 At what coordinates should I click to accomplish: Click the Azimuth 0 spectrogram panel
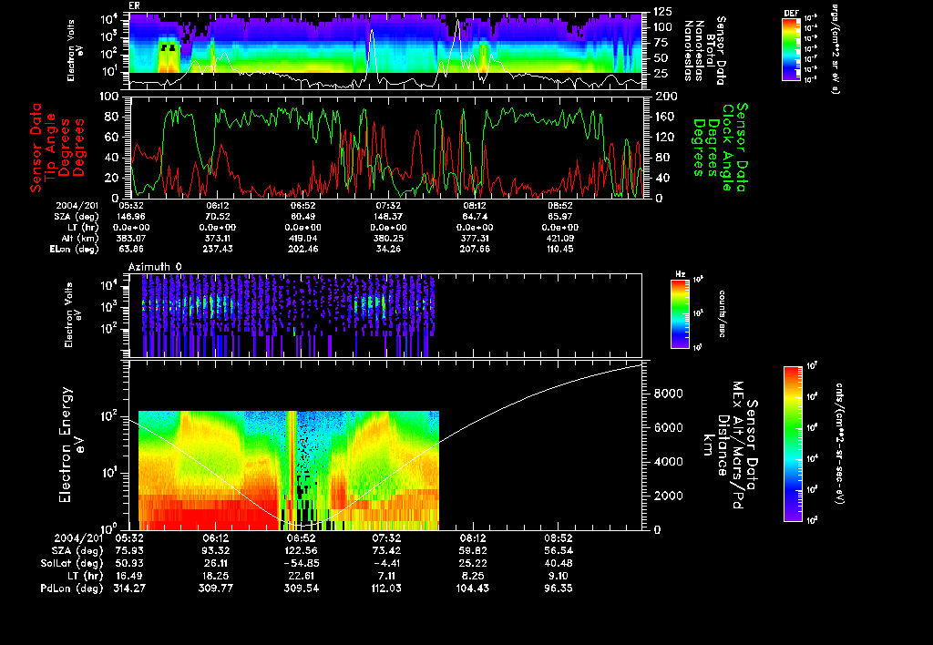pos(385,315)
